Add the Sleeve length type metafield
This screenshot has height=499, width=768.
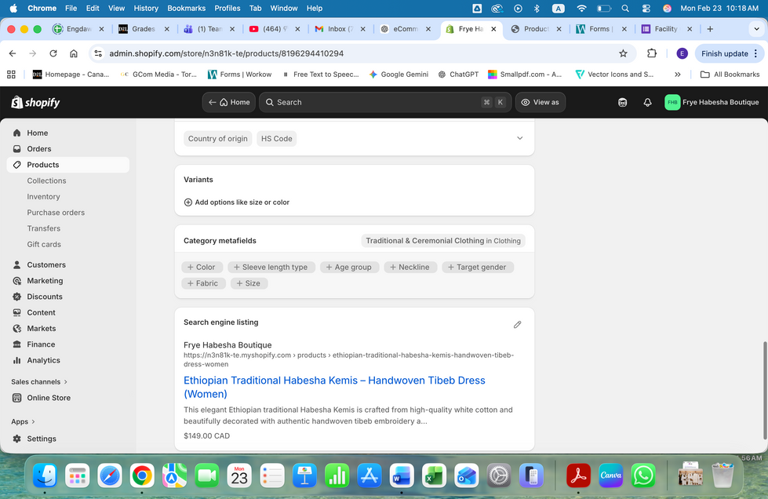click(x=271, y=268)
